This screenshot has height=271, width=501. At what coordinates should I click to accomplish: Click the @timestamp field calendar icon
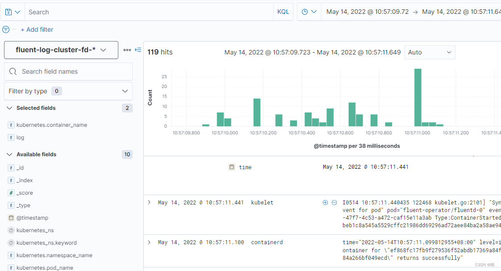[11, 218]
